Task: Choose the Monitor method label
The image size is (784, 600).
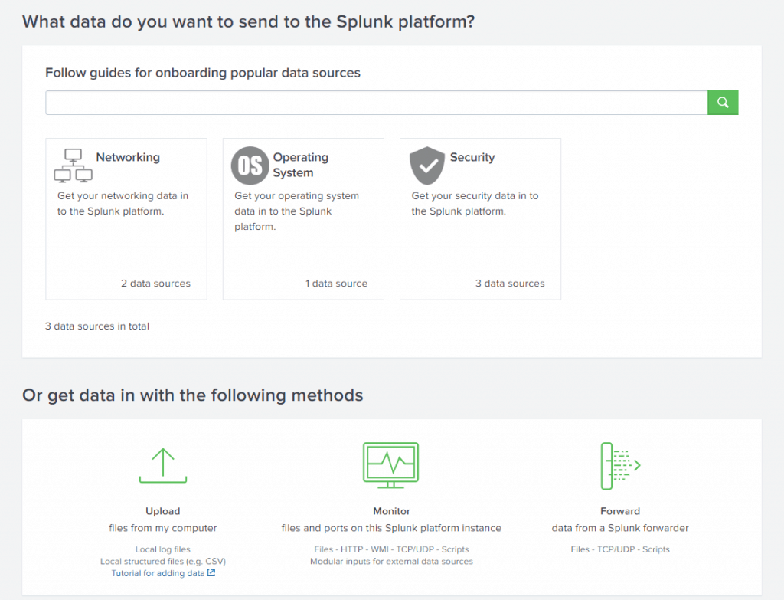Action: tap(391, 511)
